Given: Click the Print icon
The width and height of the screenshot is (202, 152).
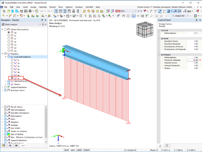Looking at the screenshot, I should [x=30, y=11].
